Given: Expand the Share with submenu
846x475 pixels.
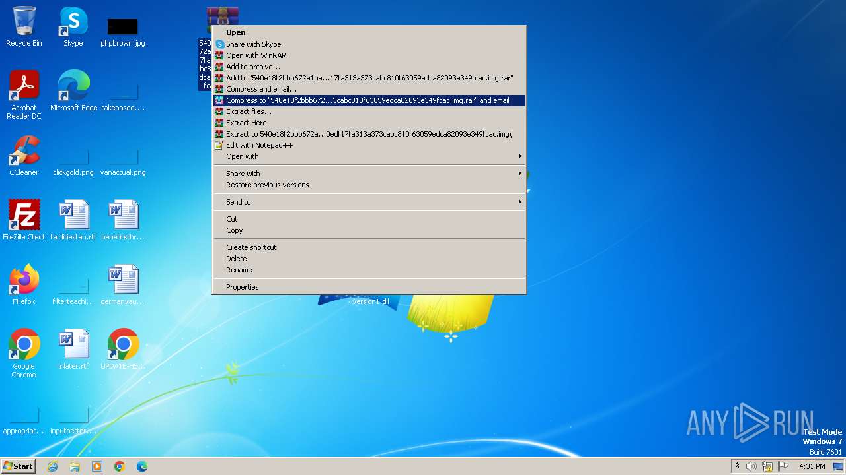Looking at the screenshot, I should point(369,174).
